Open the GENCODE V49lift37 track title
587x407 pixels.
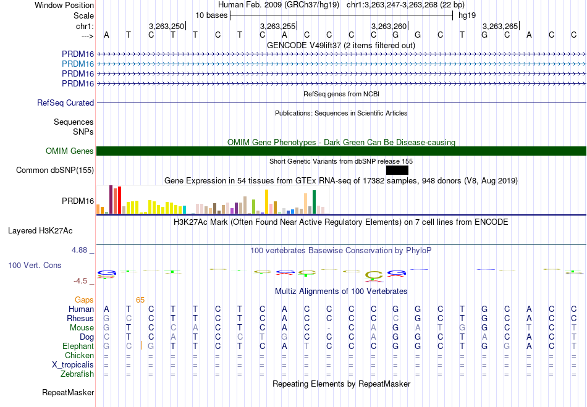point(341,45)
